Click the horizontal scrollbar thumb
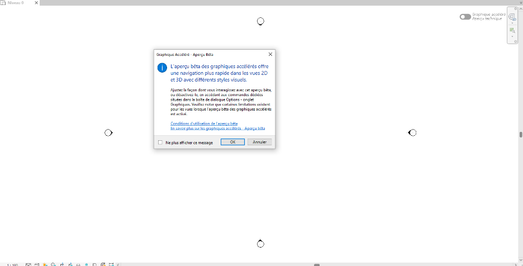 [317, 265]
